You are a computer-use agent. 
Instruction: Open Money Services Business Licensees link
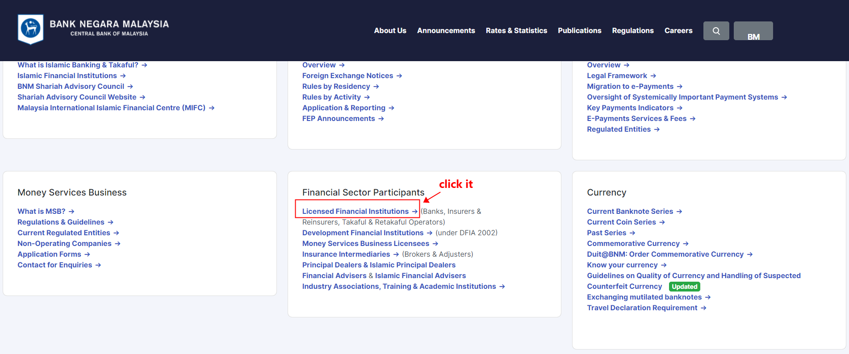coord(370,244)
